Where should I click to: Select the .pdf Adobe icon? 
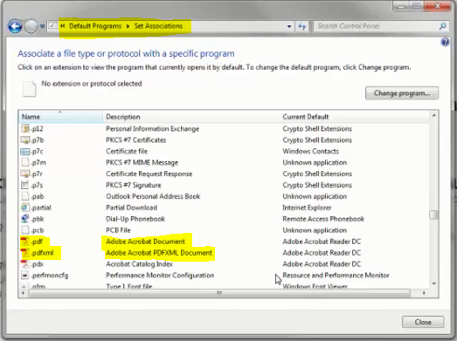[25, 242]
